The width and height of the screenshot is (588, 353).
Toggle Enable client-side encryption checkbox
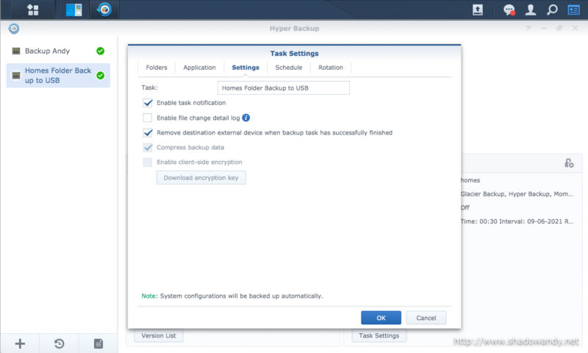pos(148,162)
